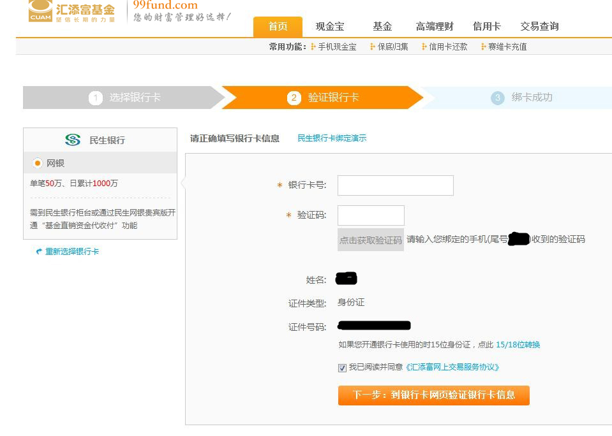
Task: Focus the 银行卡号 input field
Action: coord(396,185)
